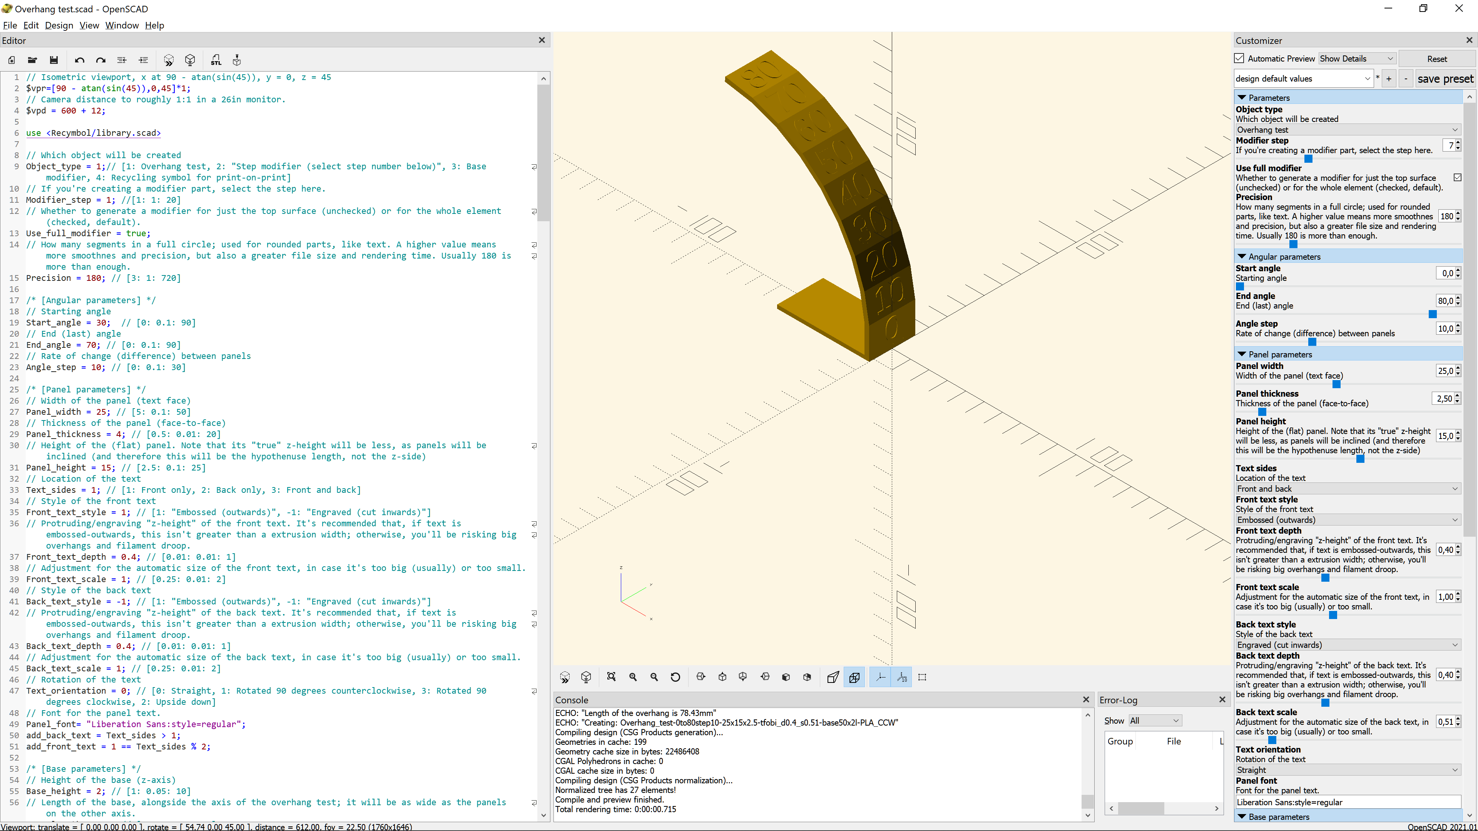Undo the last edit

[79, 60]
